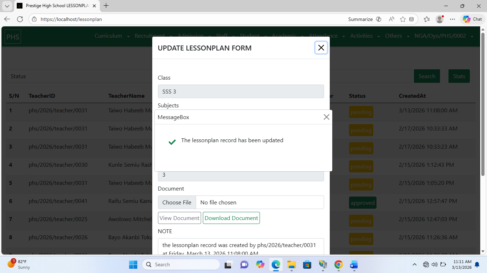
Task: Open the NGA/Oyo/PHS/0002 user dropdown
Action: tap(444, 36)
